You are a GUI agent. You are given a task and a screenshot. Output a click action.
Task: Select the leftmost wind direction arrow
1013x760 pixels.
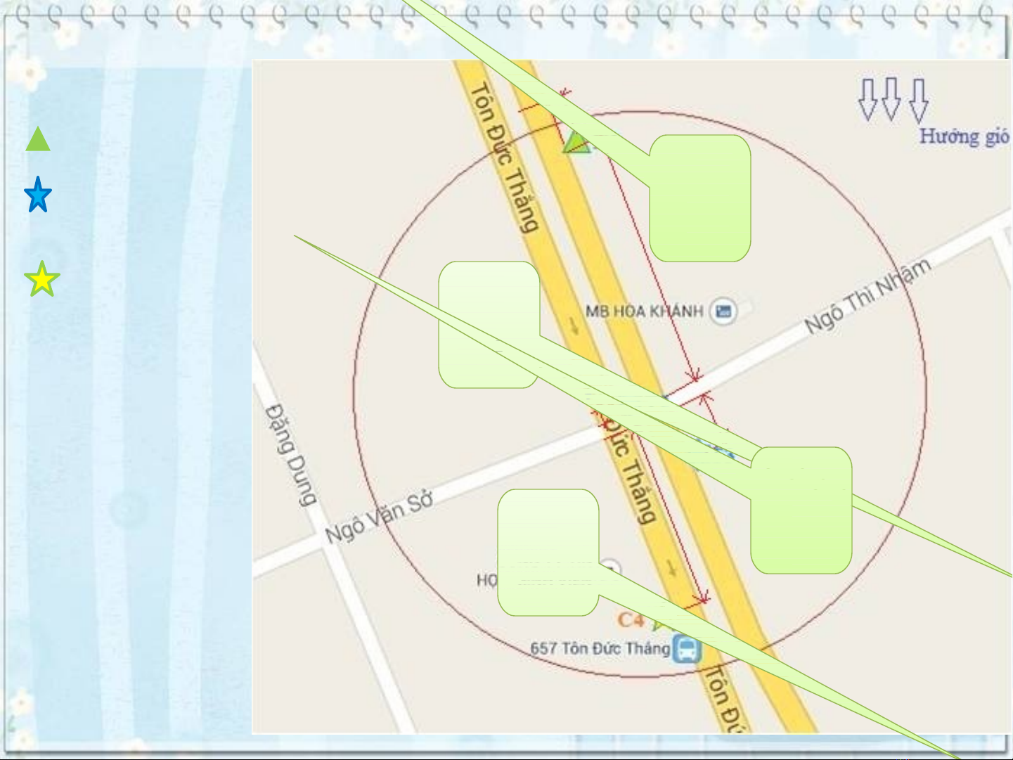click(x=869, y=99)
